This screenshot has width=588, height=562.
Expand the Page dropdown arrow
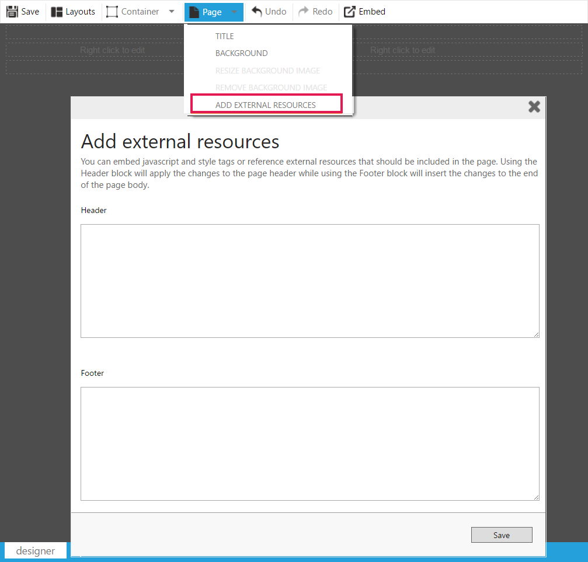coord(234,12)
